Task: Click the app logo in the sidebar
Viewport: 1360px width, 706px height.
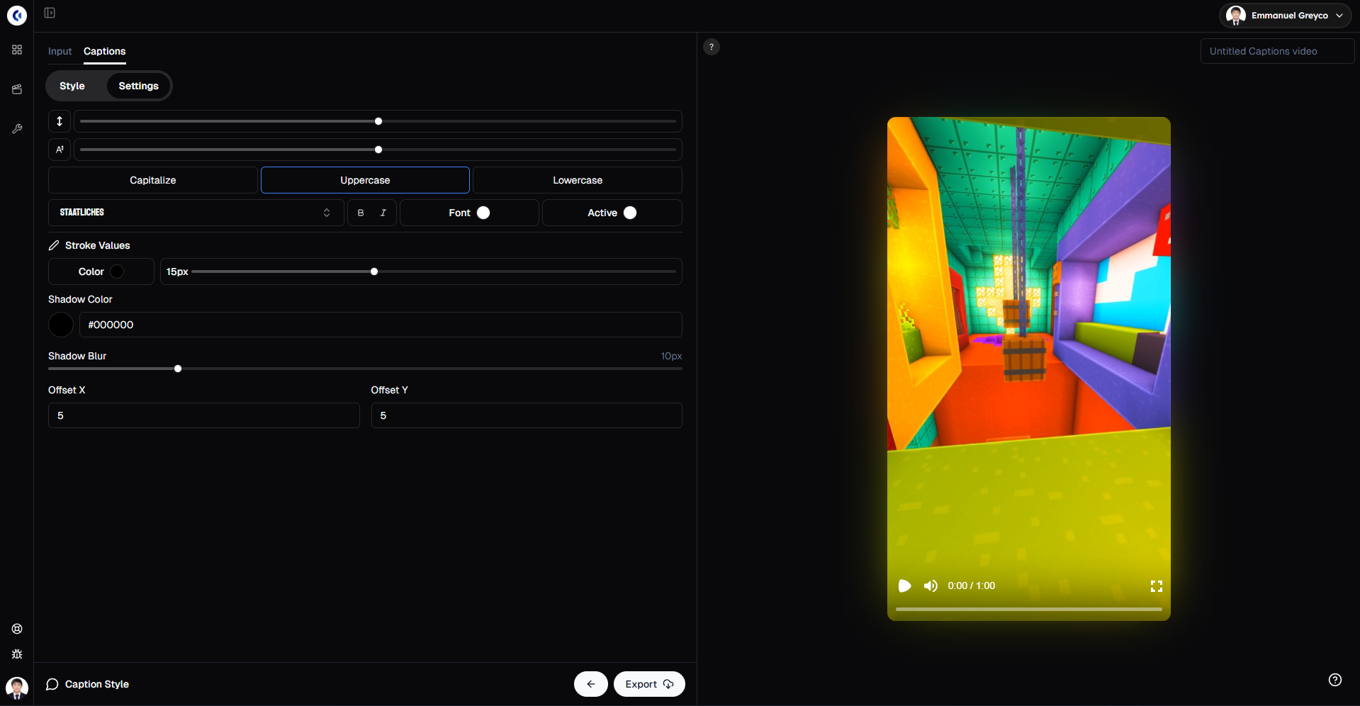Action: [17, 15]
